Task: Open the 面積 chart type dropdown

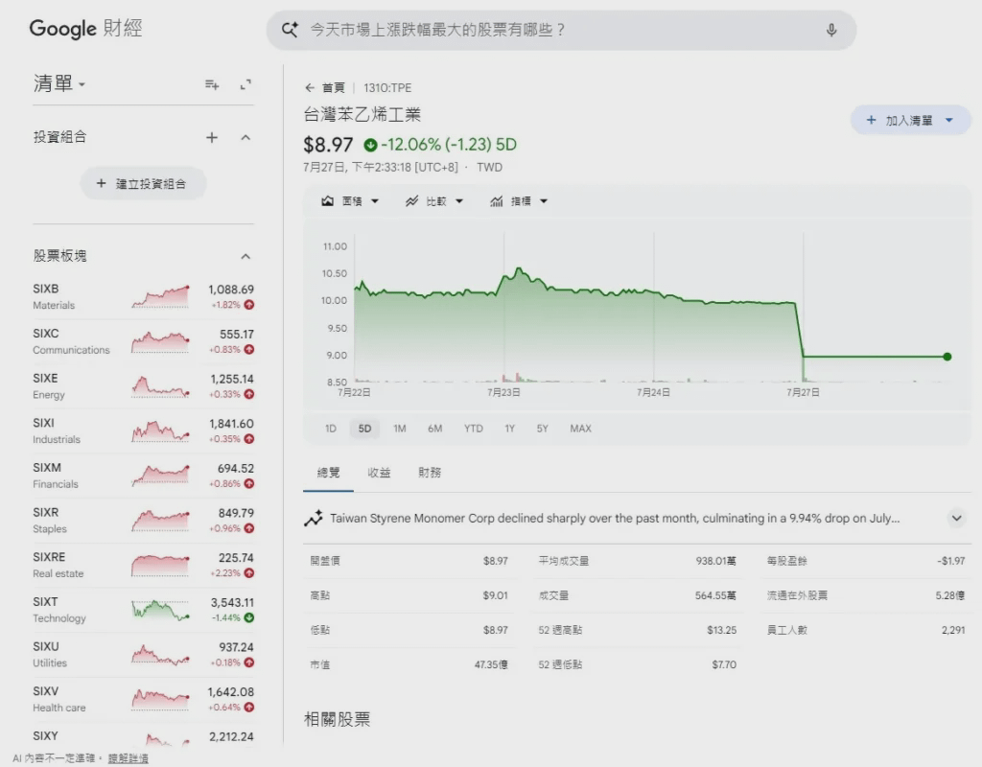Action: [x=350, y=201]
